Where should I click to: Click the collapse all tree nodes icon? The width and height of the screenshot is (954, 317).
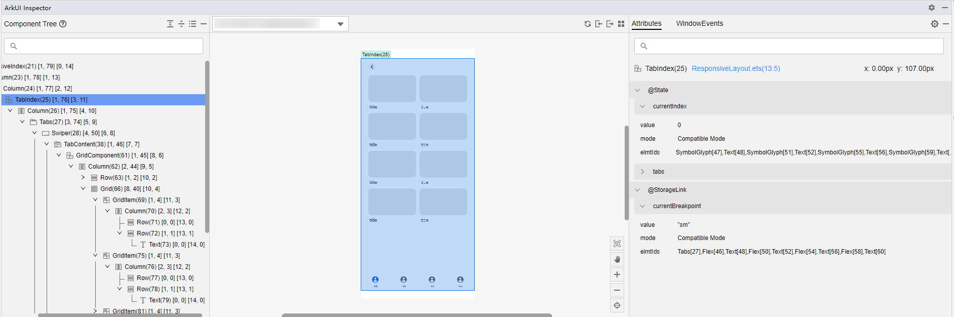(x=181, y=24)
